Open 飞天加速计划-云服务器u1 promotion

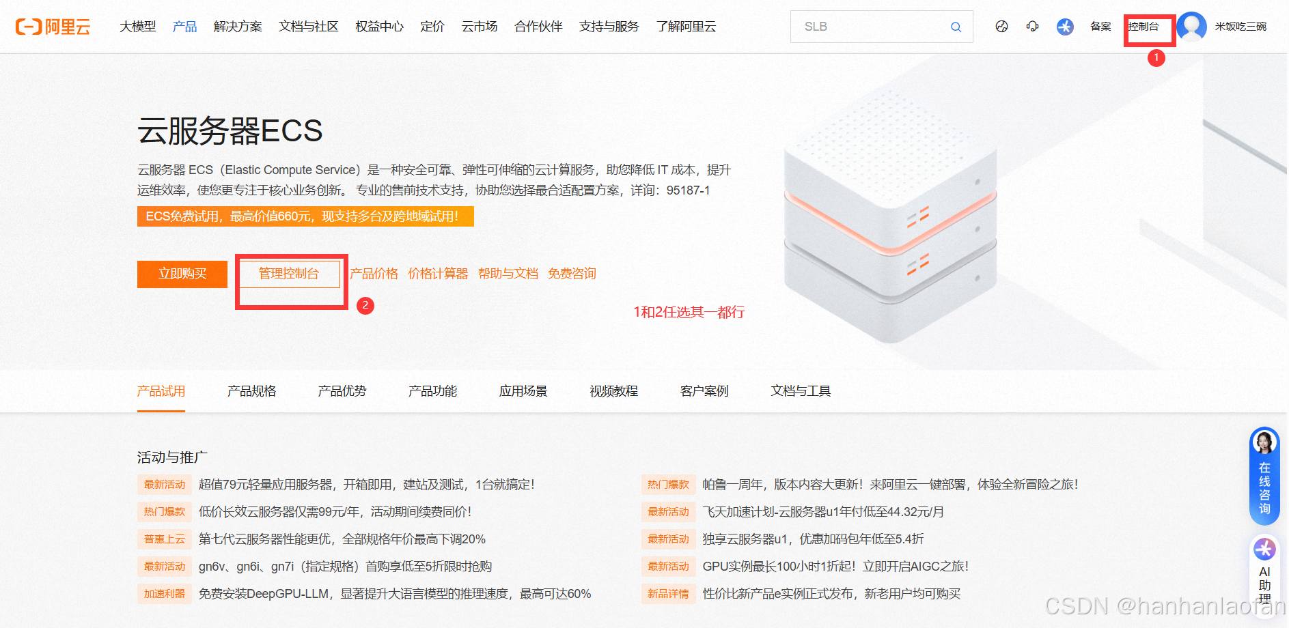click(x=823, y=512)
